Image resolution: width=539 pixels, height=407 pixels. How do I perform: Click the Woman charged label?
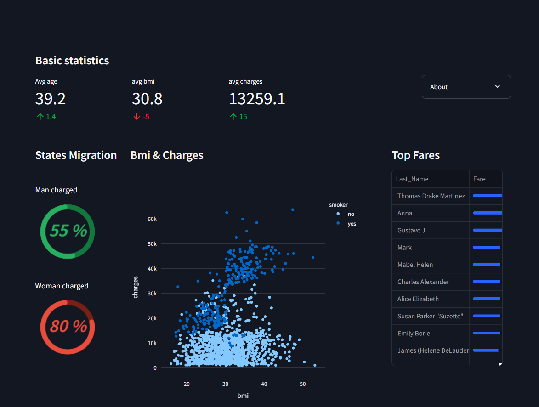(62, 286)
